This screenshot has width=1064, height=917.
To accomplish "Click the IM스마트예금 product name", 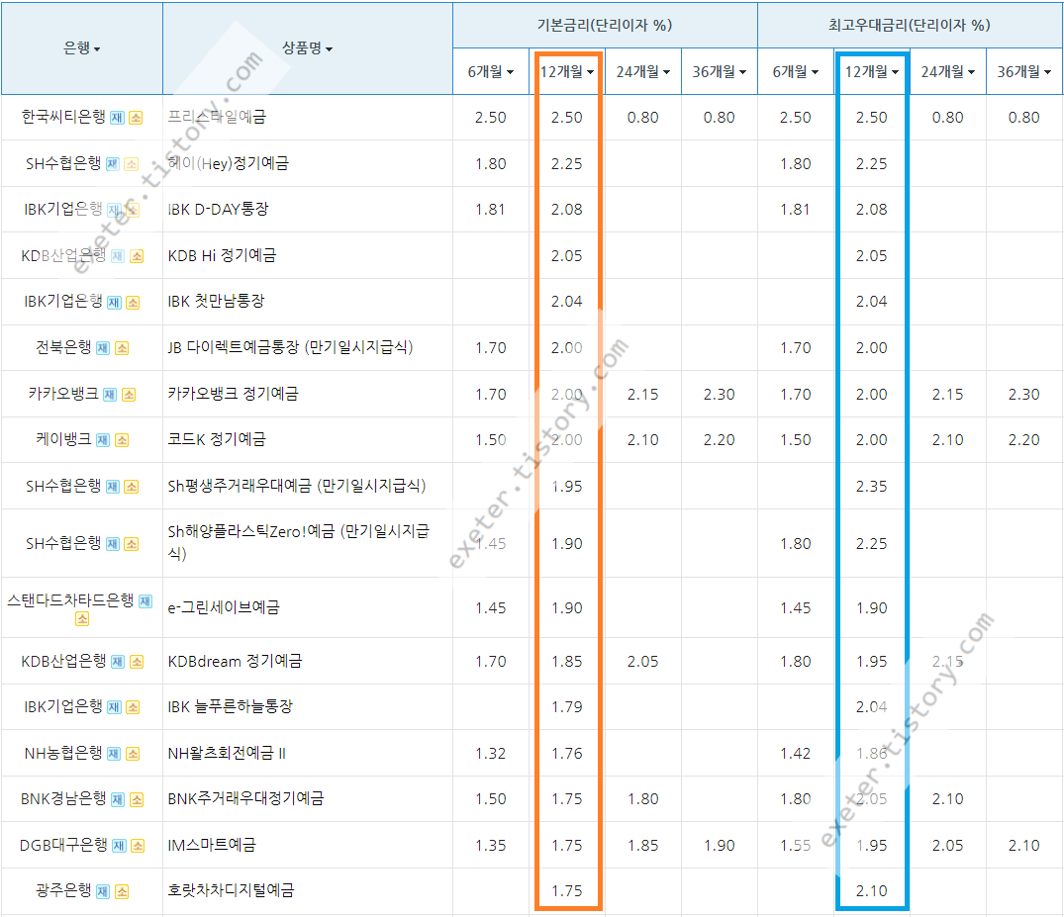I will (212, 845).
